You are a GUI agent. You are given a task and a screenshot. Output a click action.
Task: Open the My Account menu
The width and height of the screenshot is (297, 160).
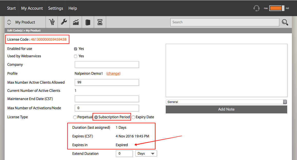pyautogui.click(x=32, y=8)
